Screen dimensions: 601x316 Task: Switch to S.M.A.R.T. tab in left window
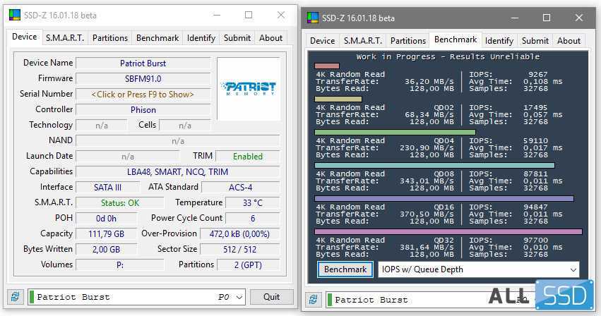65,38
